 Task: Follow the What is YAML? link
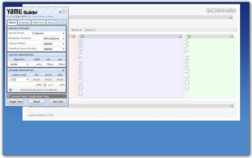pyautogui.click(x=46, y=17)
